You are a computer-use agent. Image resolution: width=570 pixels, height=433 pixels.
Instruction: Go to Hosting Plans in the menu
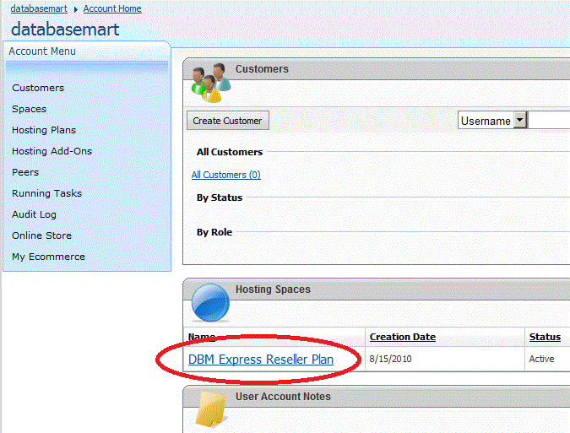coord(44,130)
